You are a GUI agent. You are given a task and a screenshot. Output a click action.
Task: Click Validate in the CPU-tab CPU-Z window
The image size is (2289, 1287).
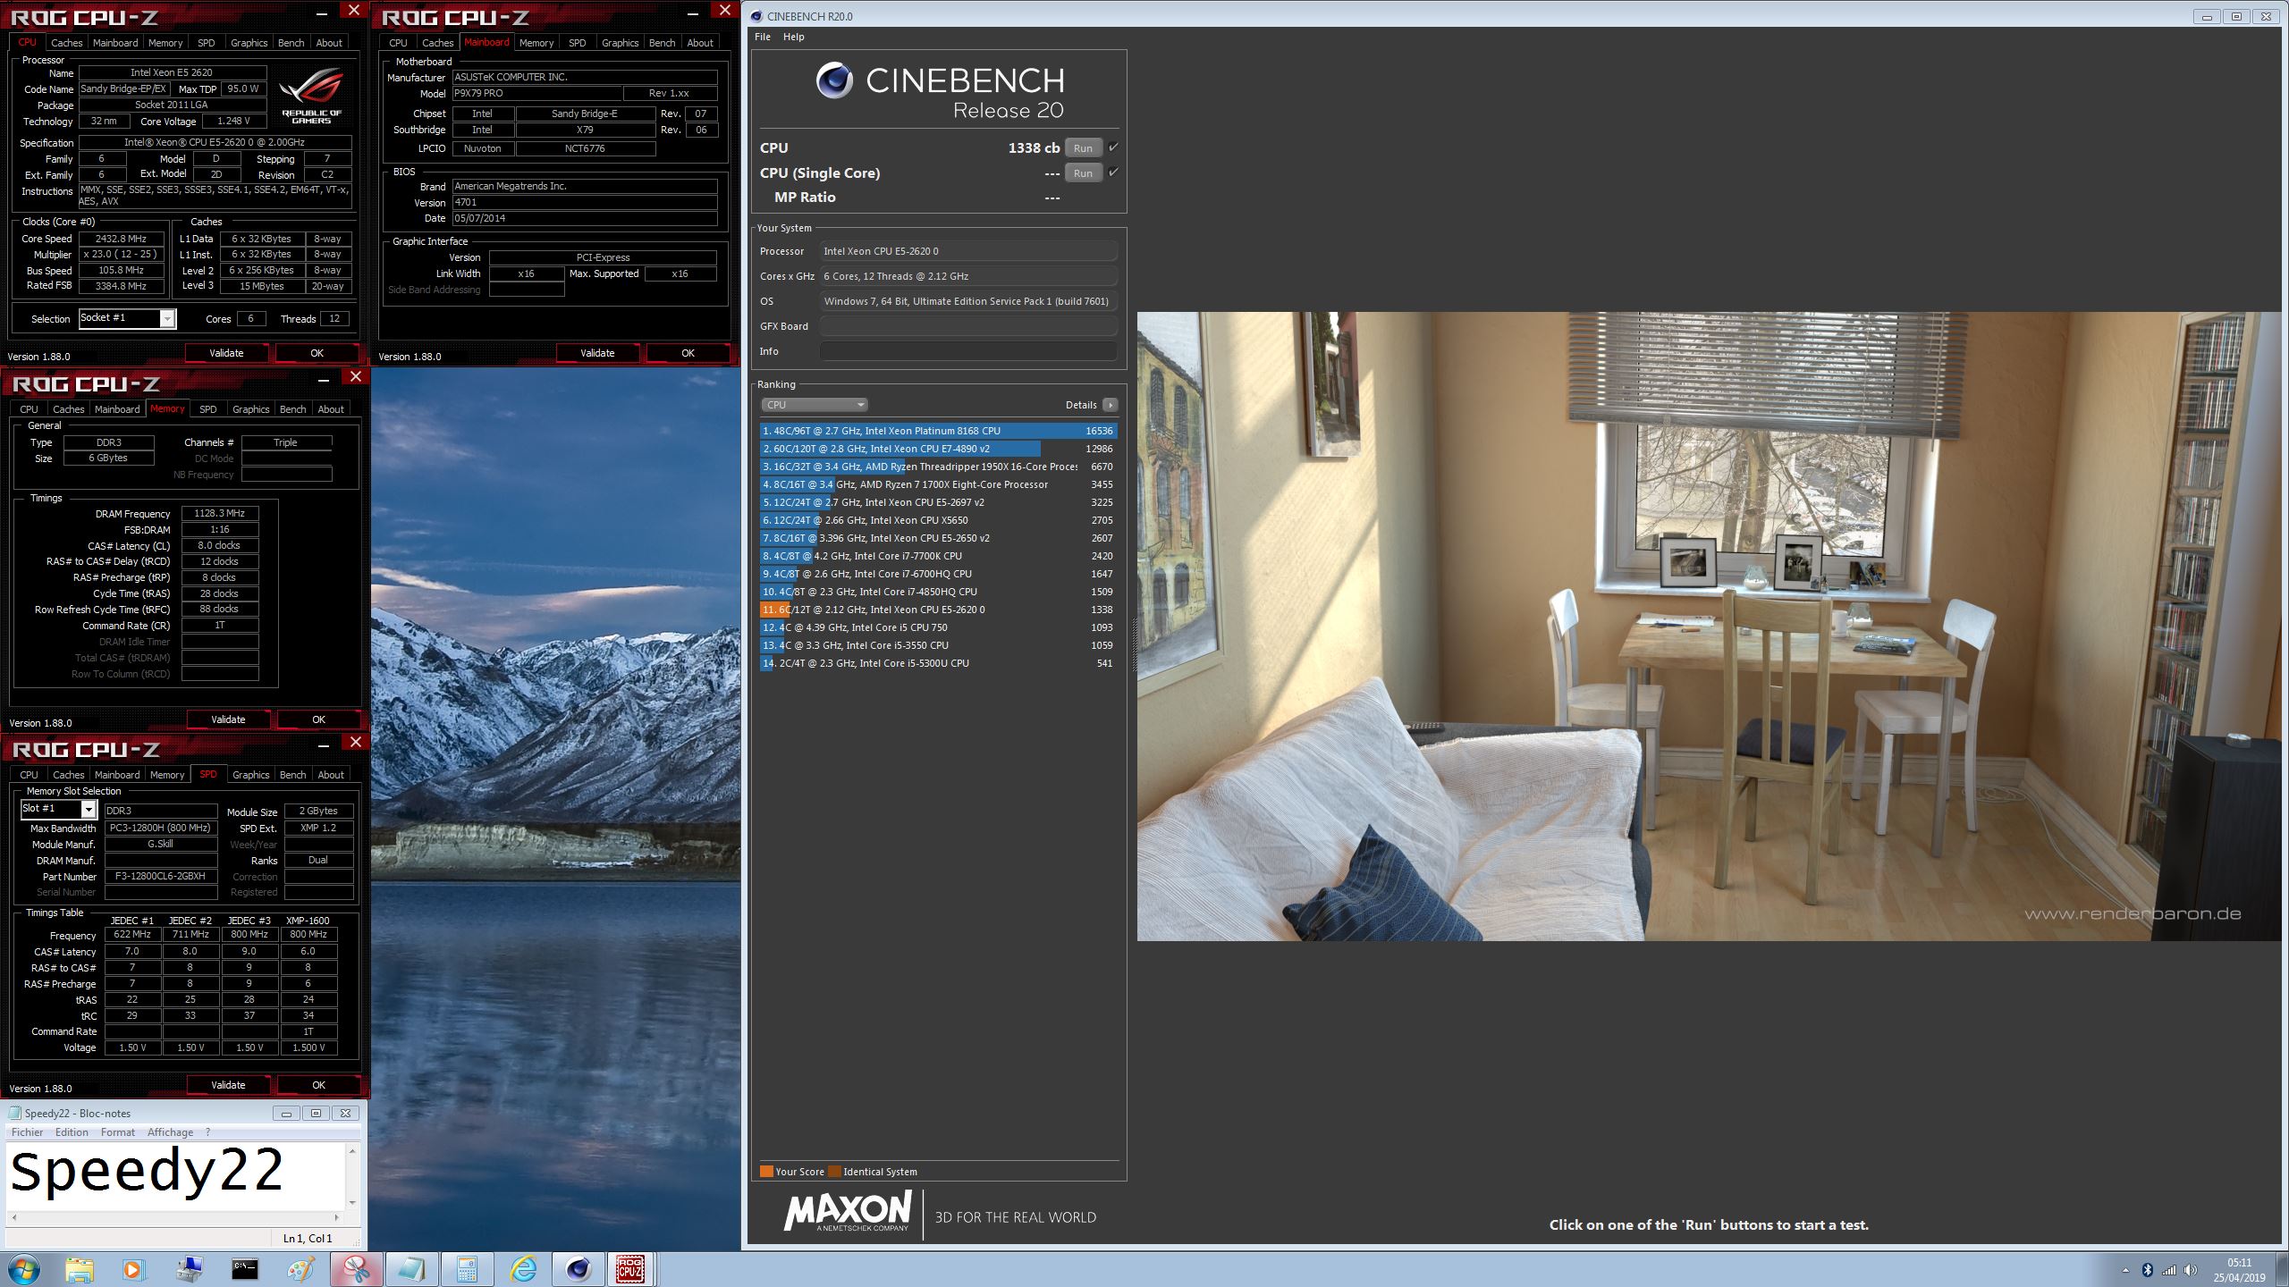226,353
